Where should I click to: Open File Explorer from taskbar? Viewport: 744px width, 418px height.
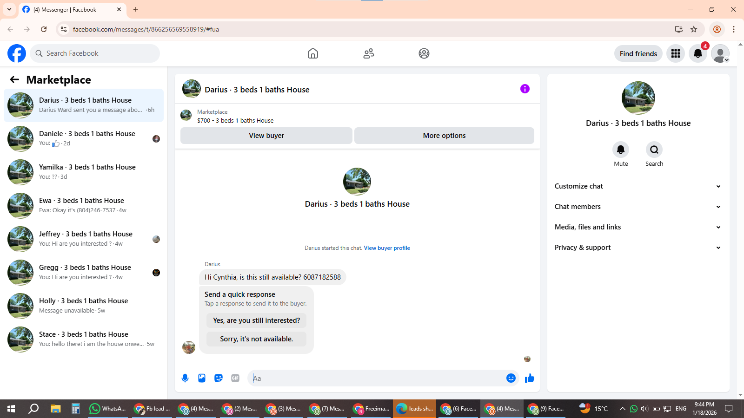pos(56,409)
